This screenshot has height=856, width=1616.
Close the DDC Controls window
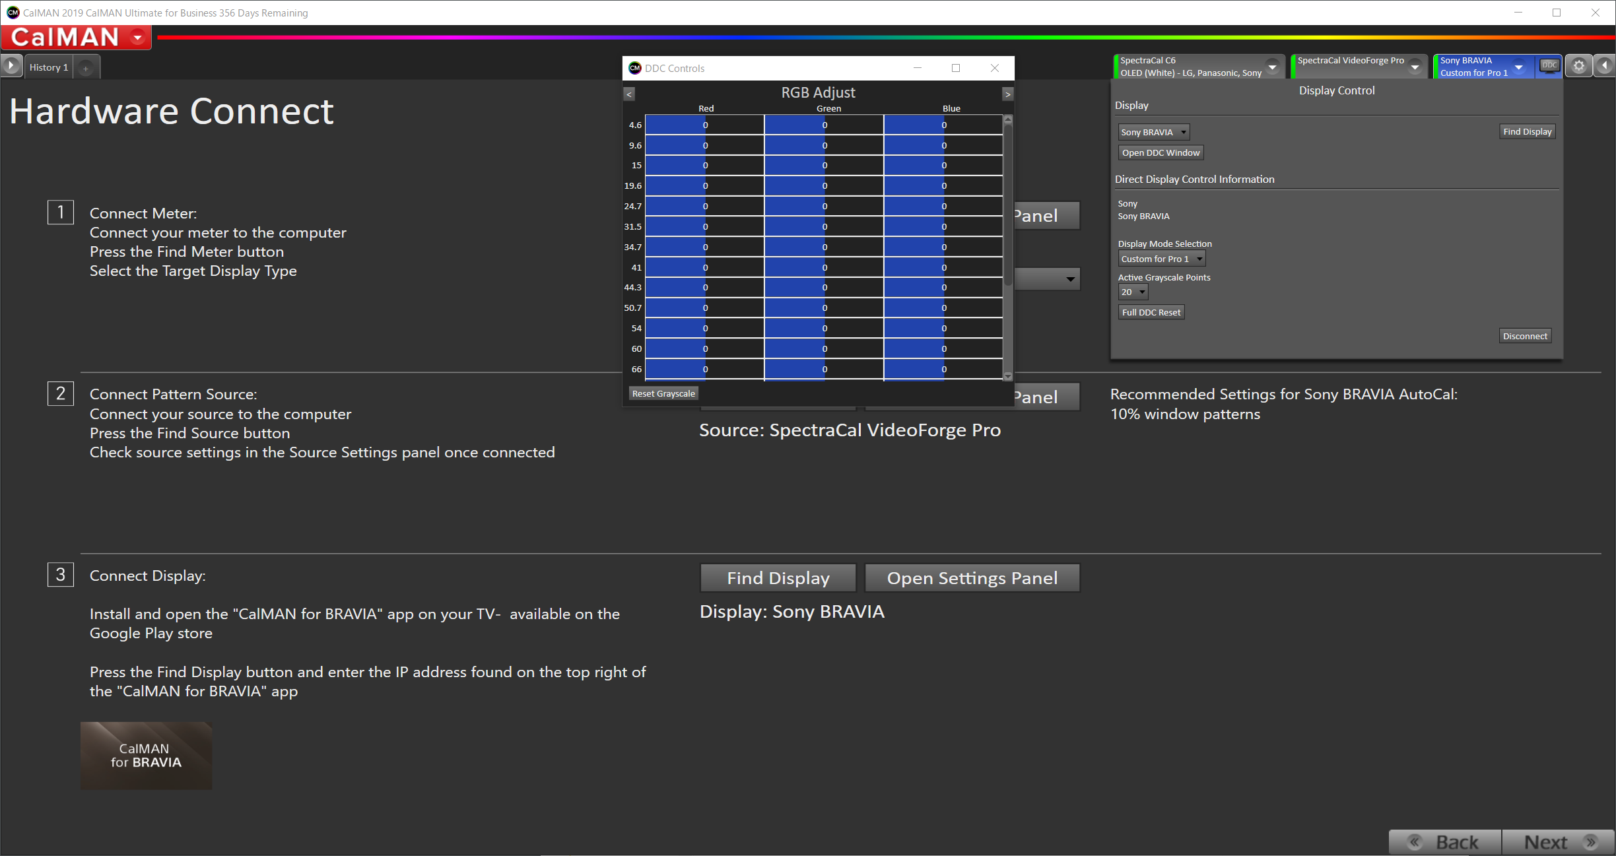click(995, 68)
